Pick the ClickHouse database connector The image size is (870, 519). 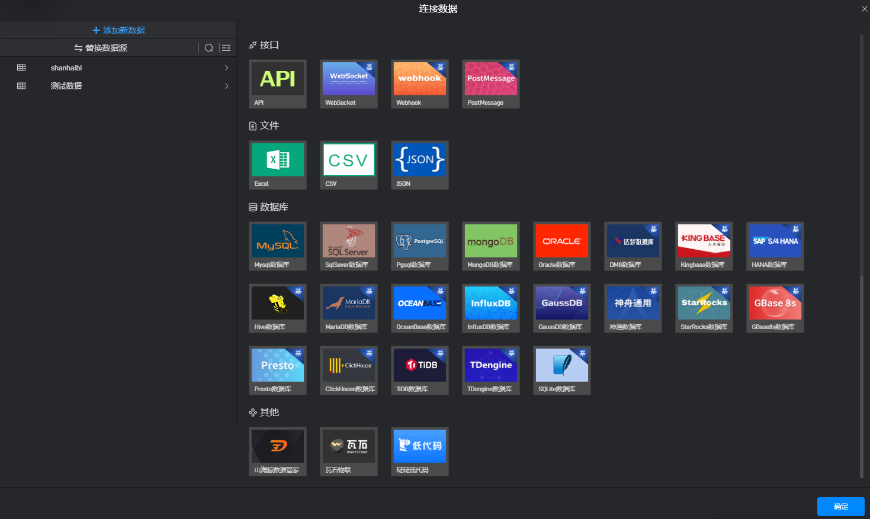[x=348, y=370]
